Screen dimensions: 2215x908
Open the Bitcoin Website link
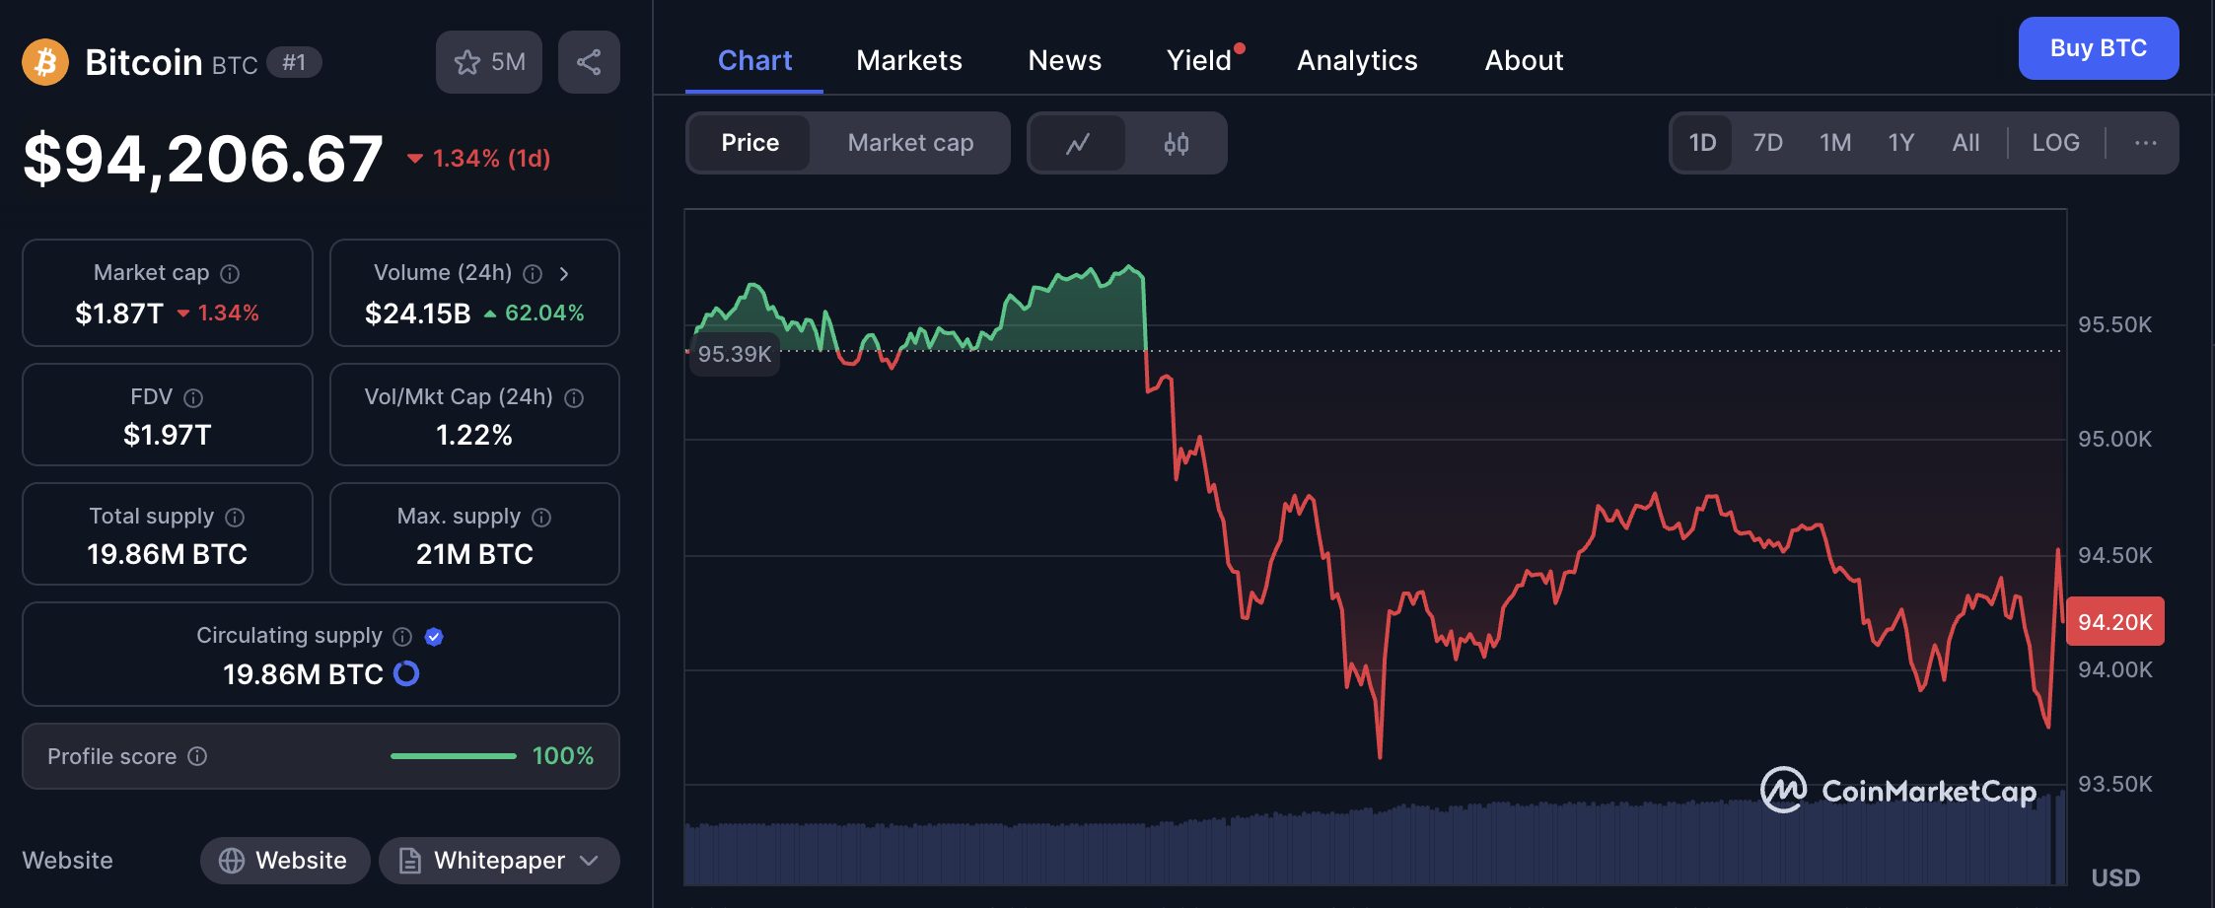point(285,860)
